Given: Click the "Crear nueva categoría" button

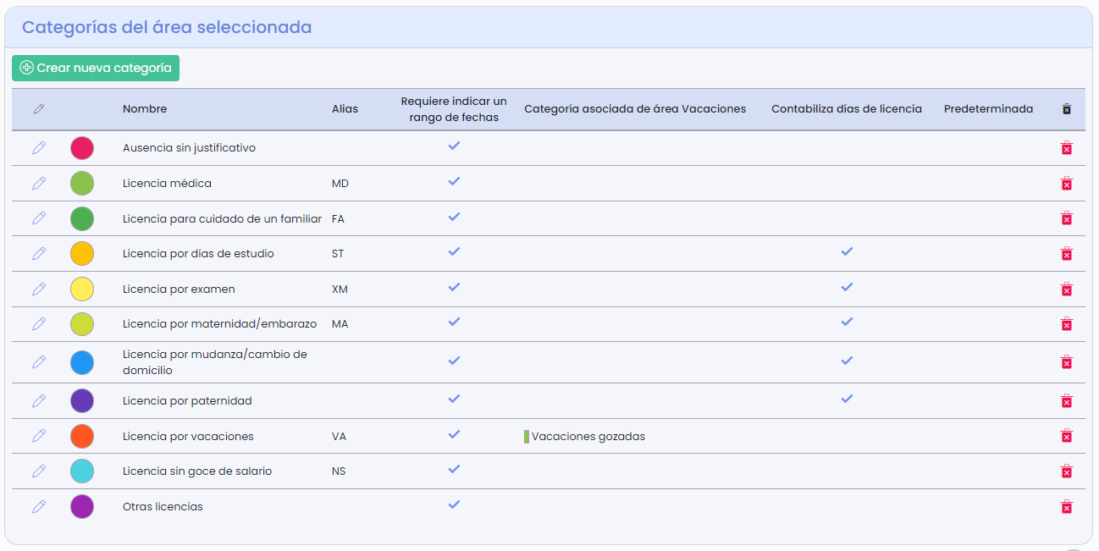Looking at the screenshot, I should coord(95,68).
